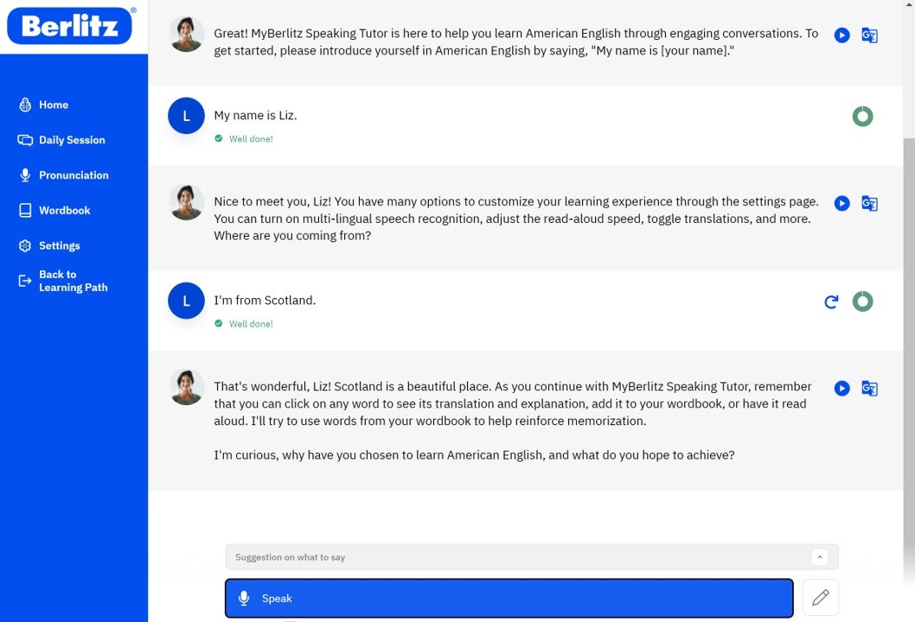The image size is (915, 622).
Task: Translate the first tutor greeting message
Action: (869, 35)
